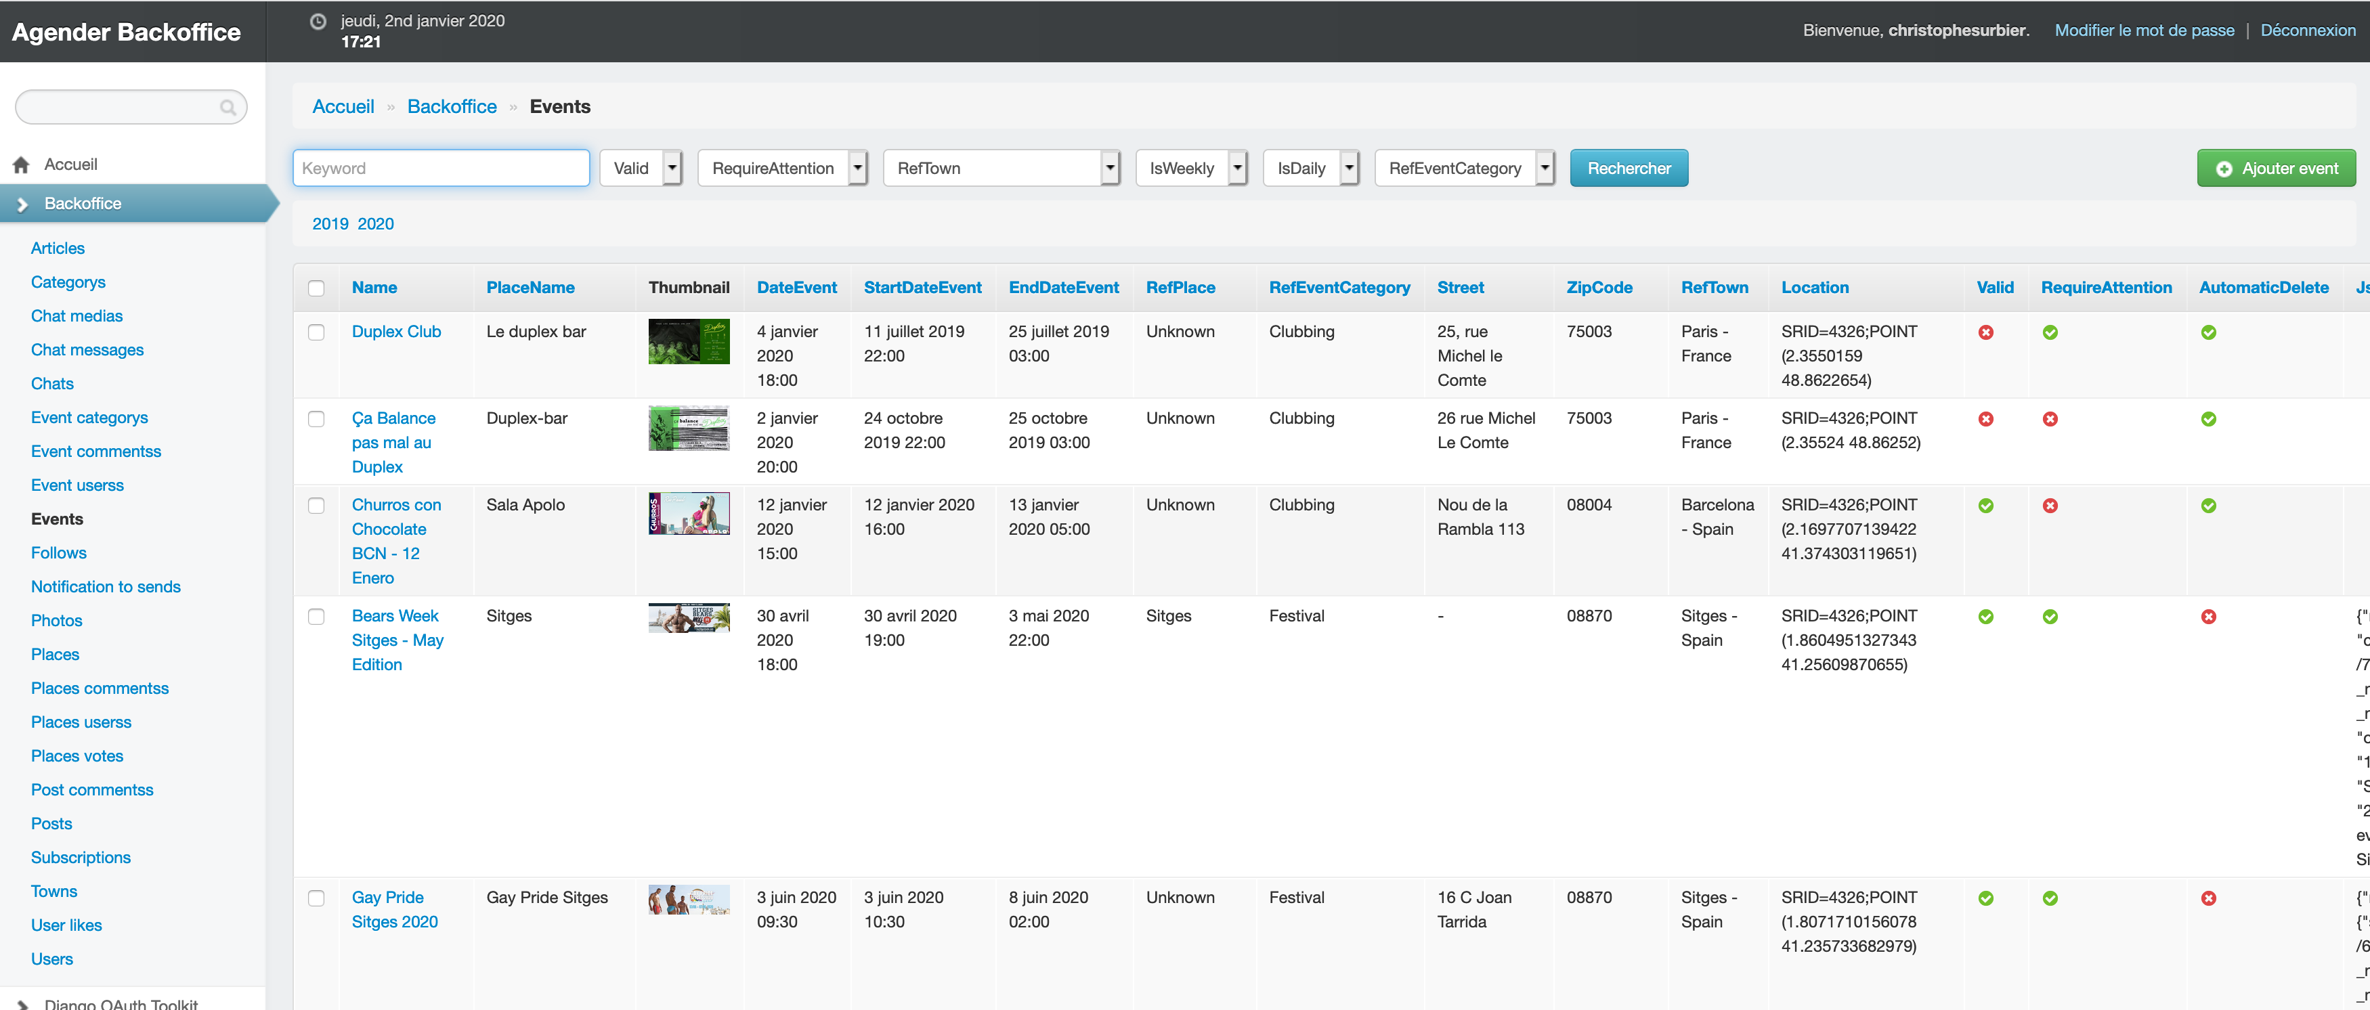
Task: Click the home icon beside Accueil
Action: (x=21, y=164)
